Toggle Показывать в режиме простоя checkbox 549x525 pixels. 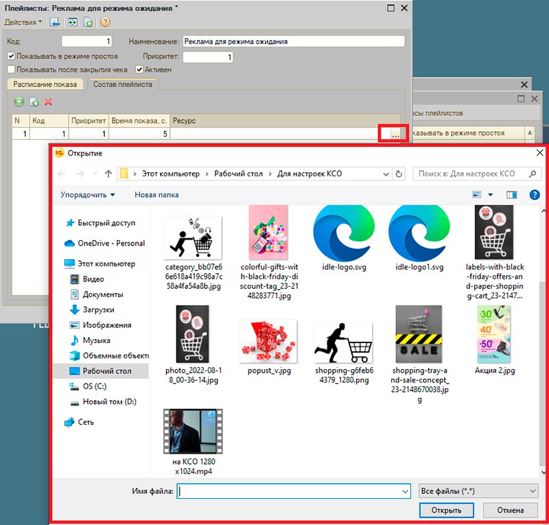tap(11, 56)
